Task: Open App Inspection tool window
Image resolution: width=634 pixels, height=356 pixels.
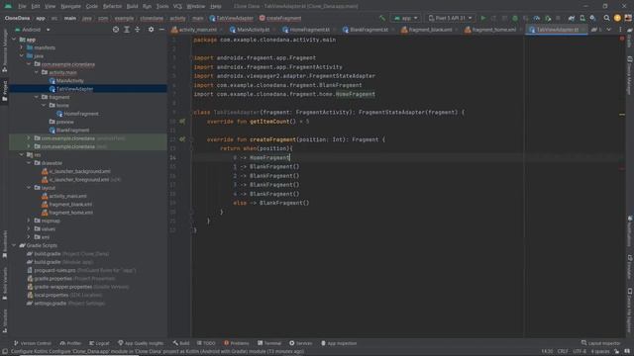Action: click(339, 343)
